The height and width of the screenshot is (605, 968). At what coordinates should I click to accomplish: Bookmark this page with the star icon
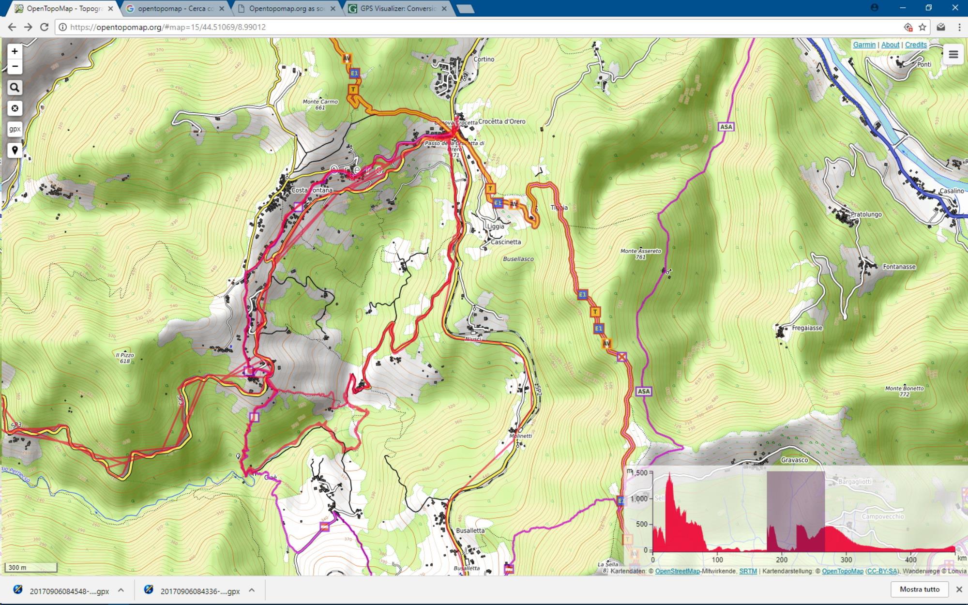click(923, 27)
